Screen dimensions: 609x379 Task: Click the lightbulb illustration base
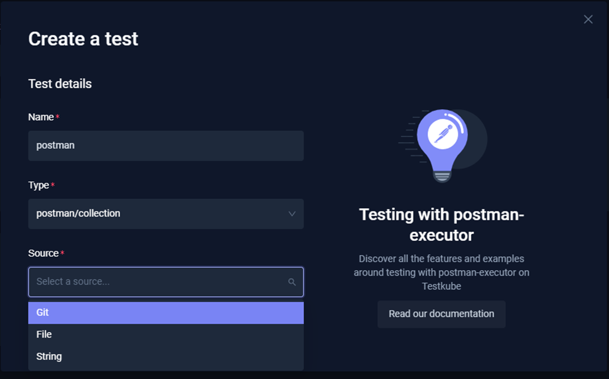click(x=442, y=175)
